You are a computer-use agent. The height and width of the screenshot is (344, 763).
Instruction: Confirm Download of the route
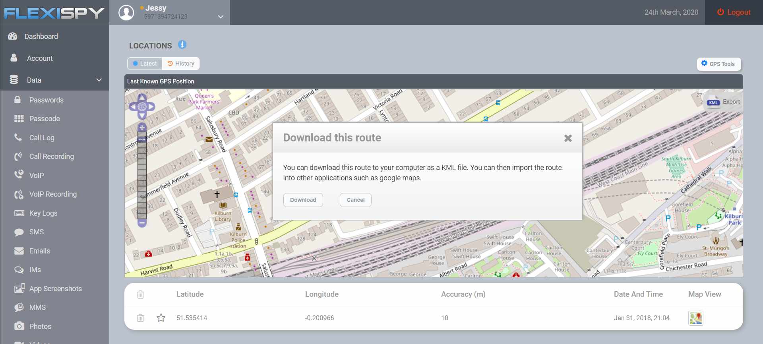point(303,200)
